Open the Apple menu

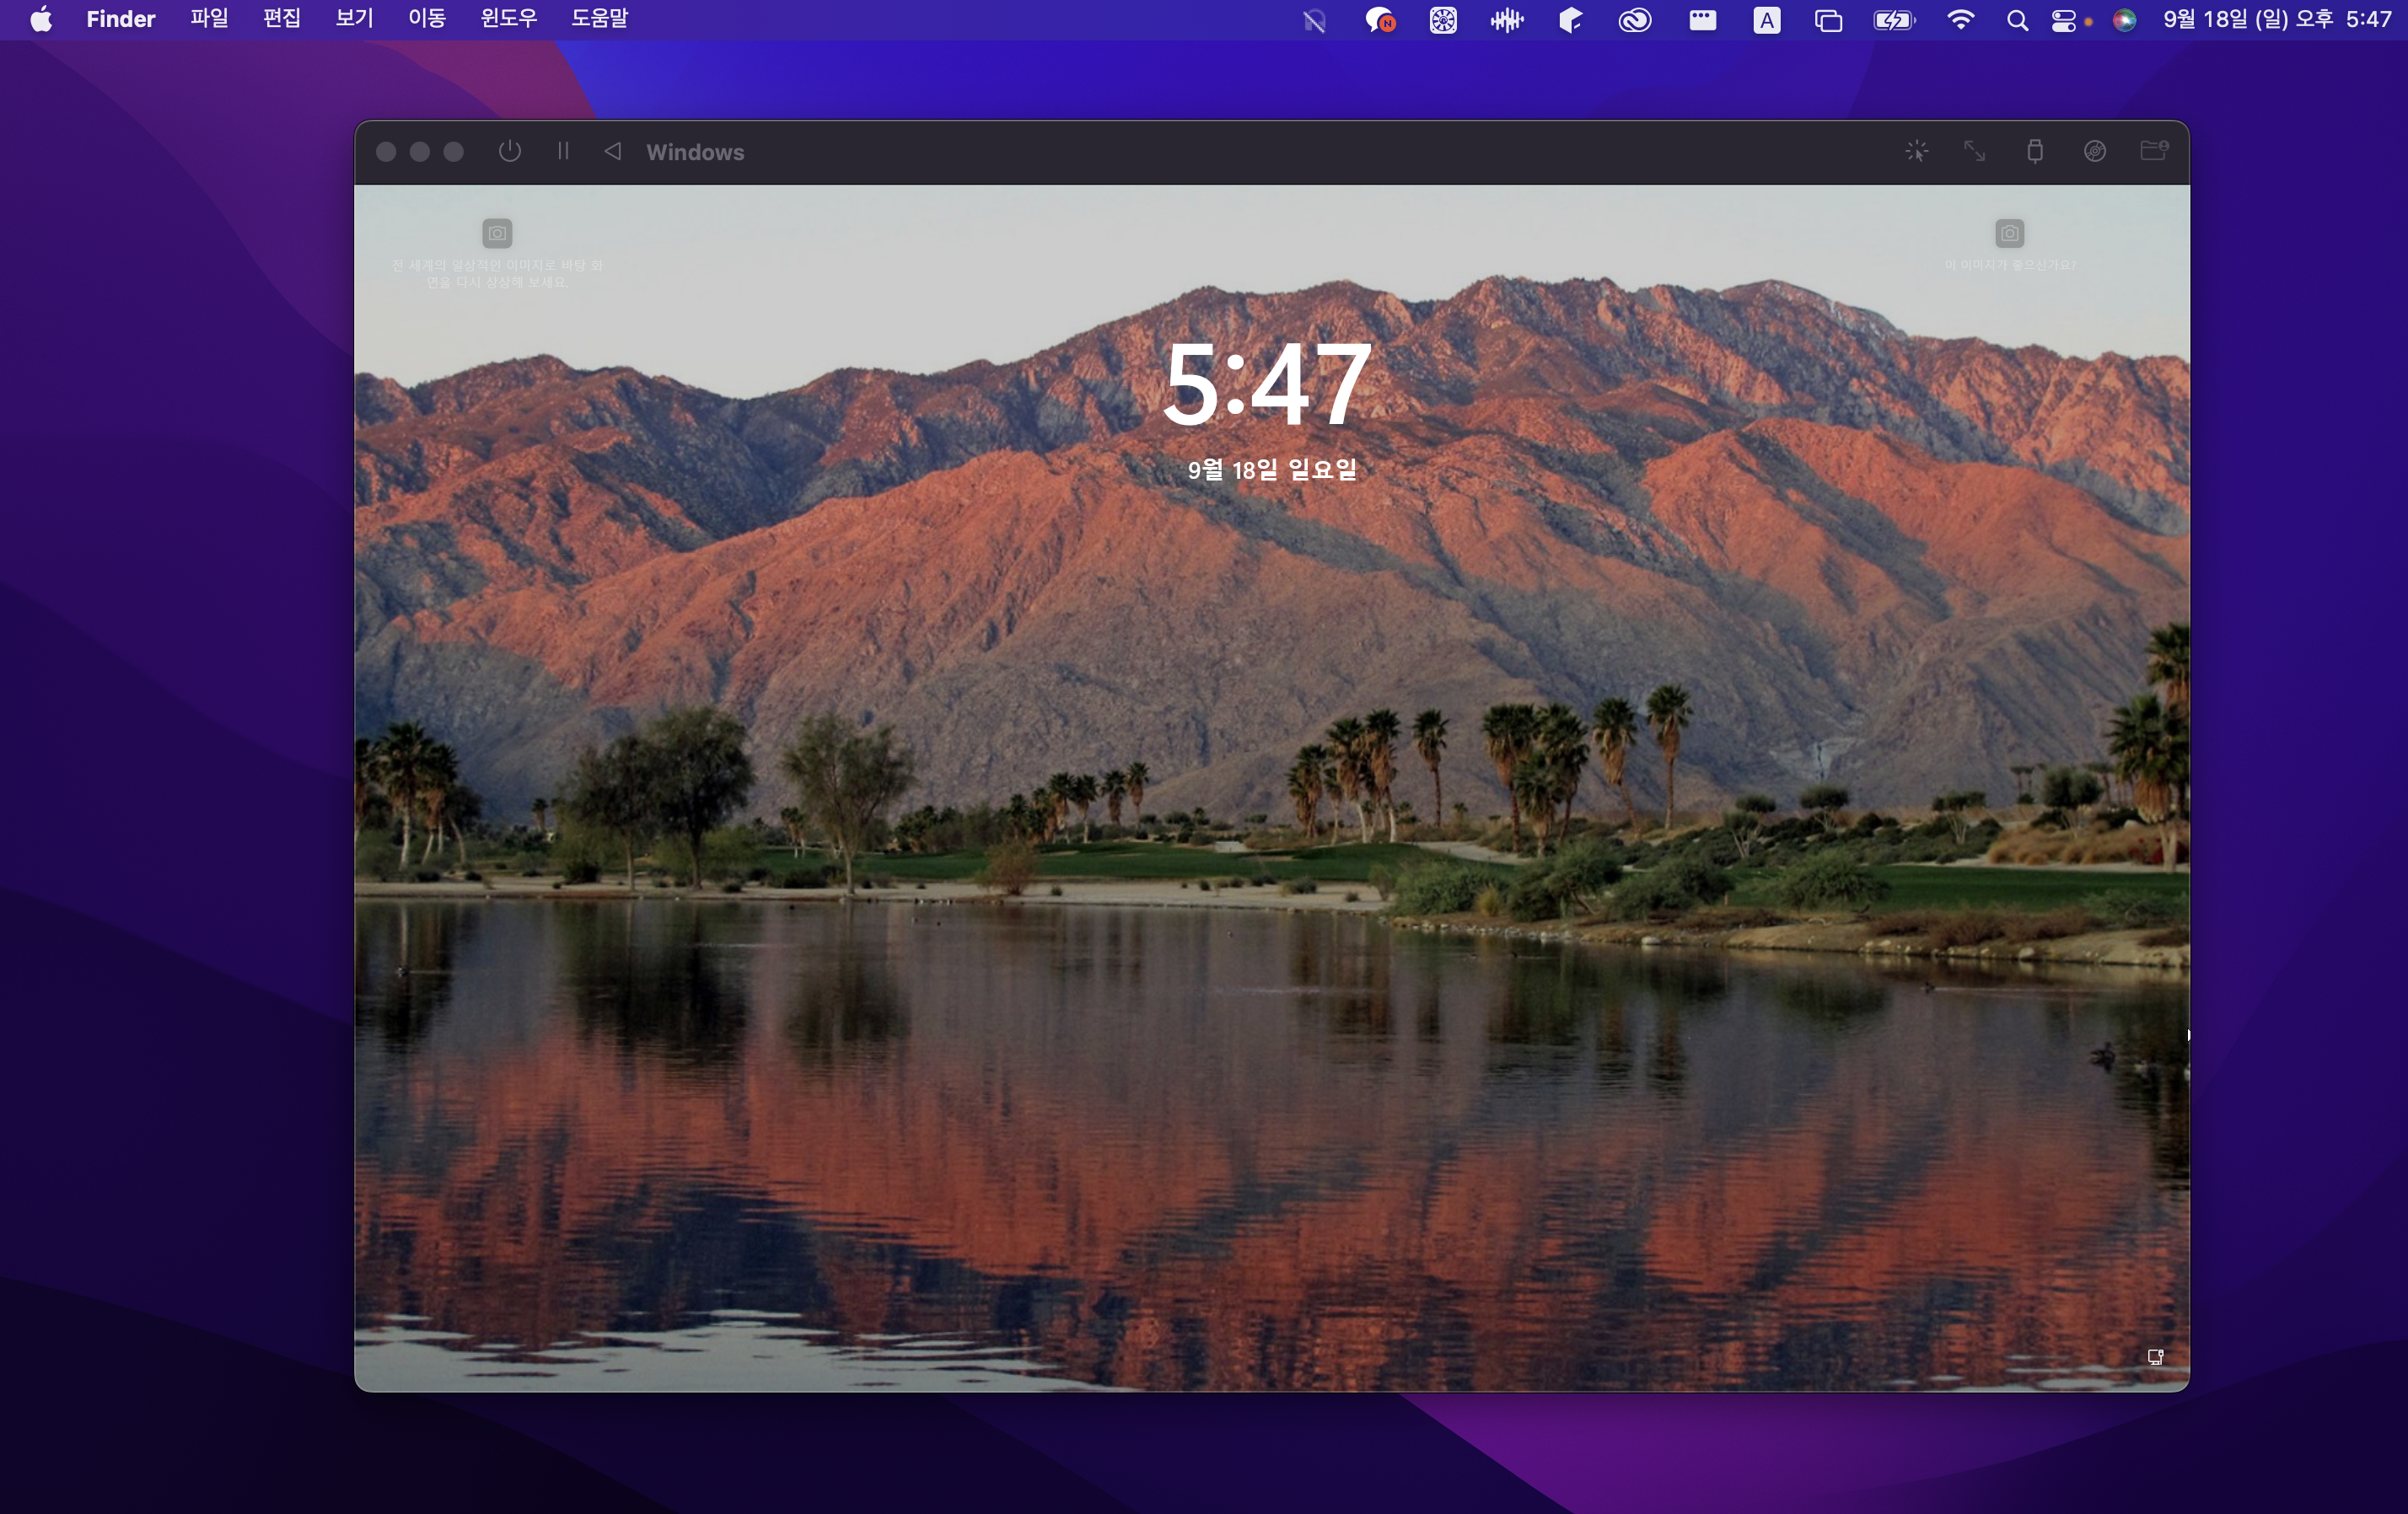41,19
